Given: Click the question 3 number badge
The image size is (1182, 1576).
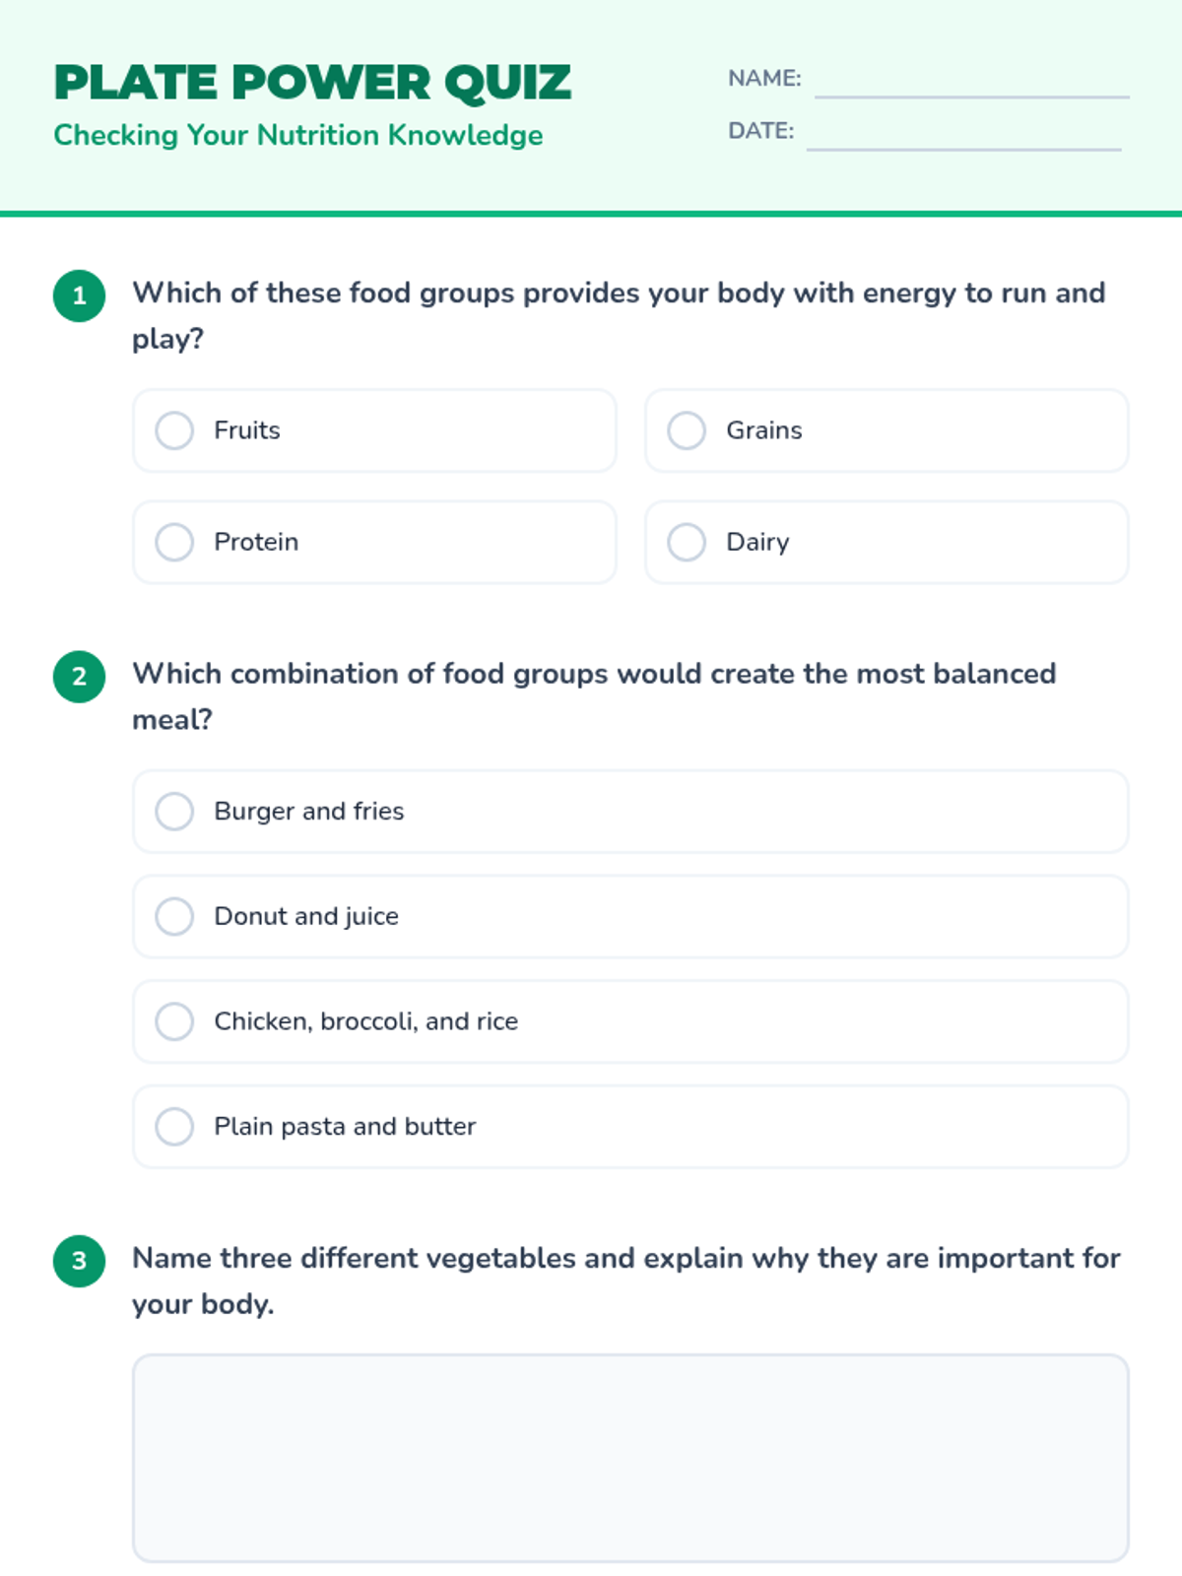Looking at the screenshot, I should (79, 1261).
